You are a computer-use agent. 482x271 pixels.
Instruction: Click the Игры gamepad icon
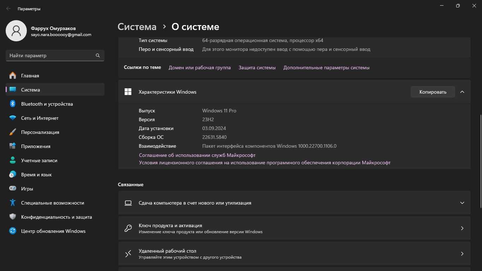pos(13,189)
